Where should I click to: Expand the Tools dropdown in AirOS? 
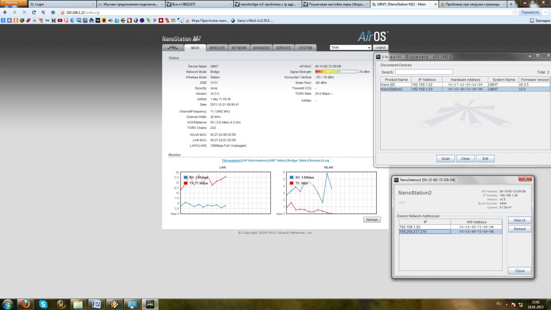[351, 47]
